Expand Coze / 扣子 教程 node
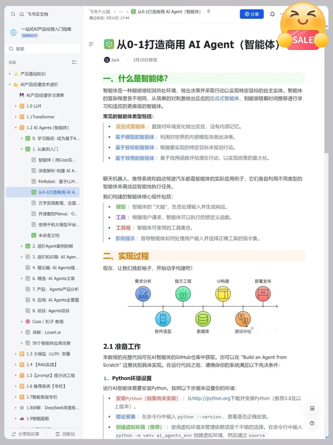 tap(22, 322)
